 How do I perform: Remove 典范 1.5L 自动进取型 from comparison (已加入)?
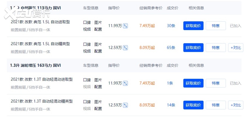point(236,26)
